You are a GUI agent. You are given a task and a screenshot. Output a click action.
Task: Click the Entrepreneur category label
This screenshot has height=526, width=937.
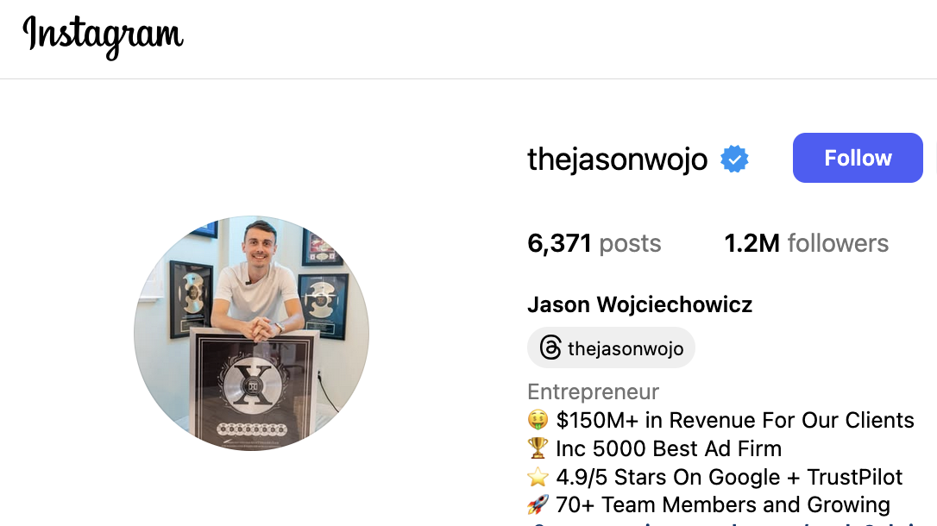(x=593, y=391)
